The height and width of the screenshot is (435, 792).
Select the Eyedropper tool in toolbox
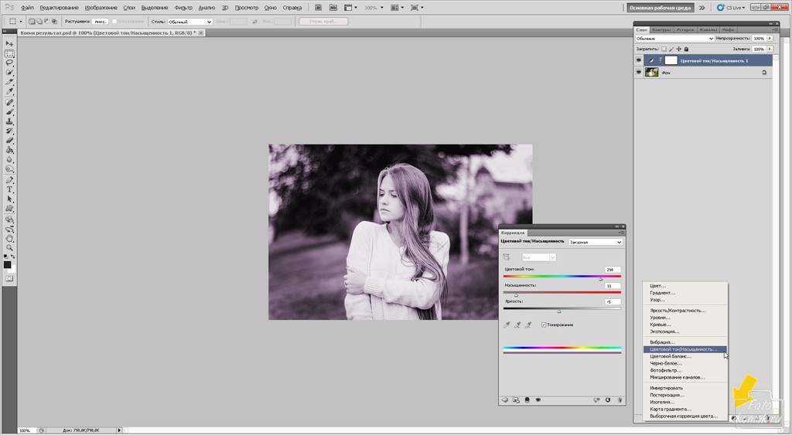[x=9, y=91]
